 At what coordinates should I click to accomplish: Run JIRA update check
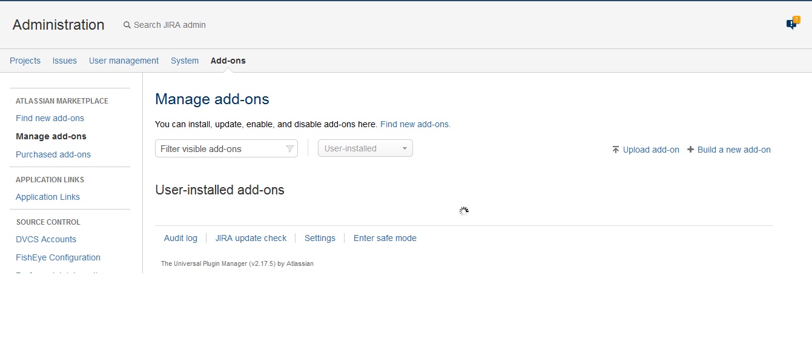pyautogui.click(x=251, y=238)
